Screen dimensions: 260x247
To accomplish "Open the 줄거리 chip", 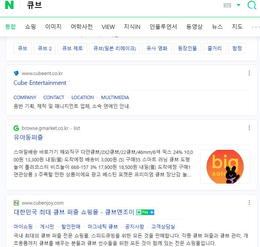I will pos(215,48).
